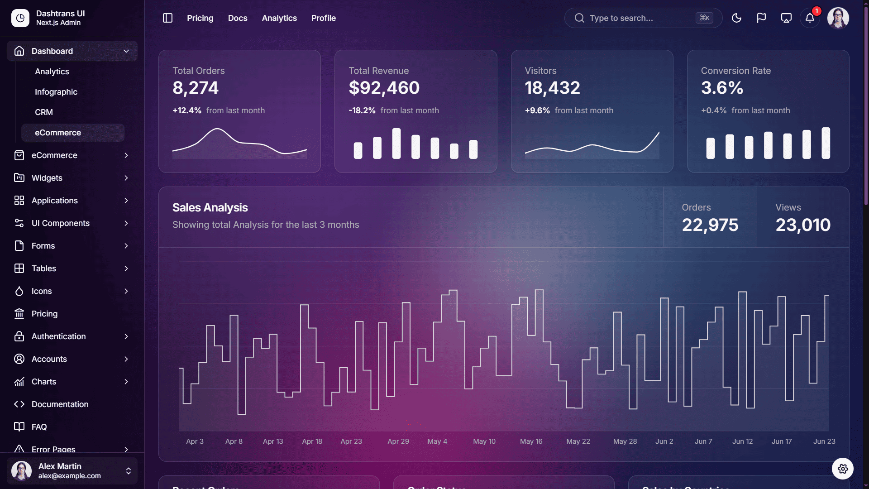Open the flag language icon
This screenshot has width=869, height=489.
tap(761, 18)
